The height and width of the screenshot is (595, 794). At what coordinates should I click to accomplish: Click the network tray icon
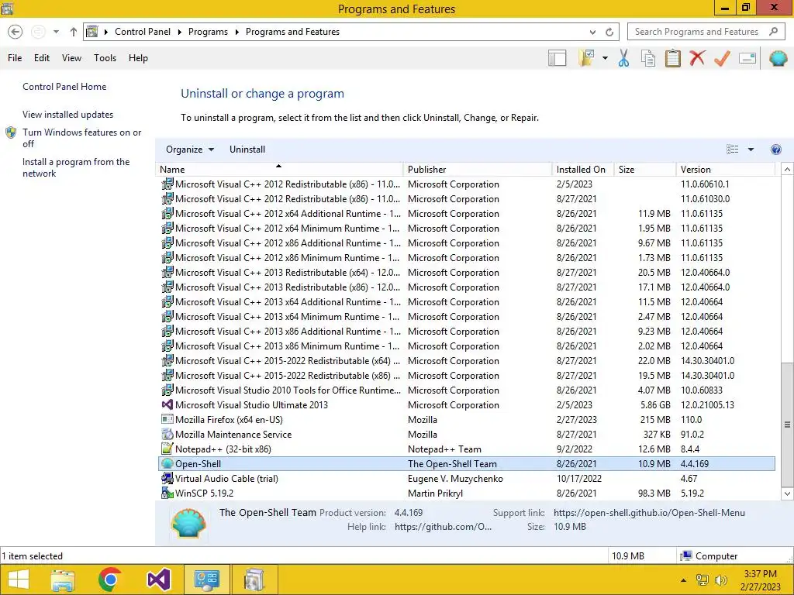[x=703, y=580]
